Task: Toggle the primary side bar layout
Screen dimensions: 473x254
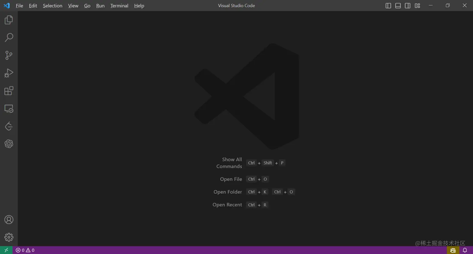Action: point(388,6)
